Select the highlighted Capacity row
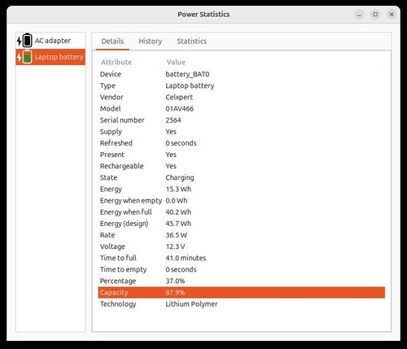407x349 pixels. coord(242,292)
